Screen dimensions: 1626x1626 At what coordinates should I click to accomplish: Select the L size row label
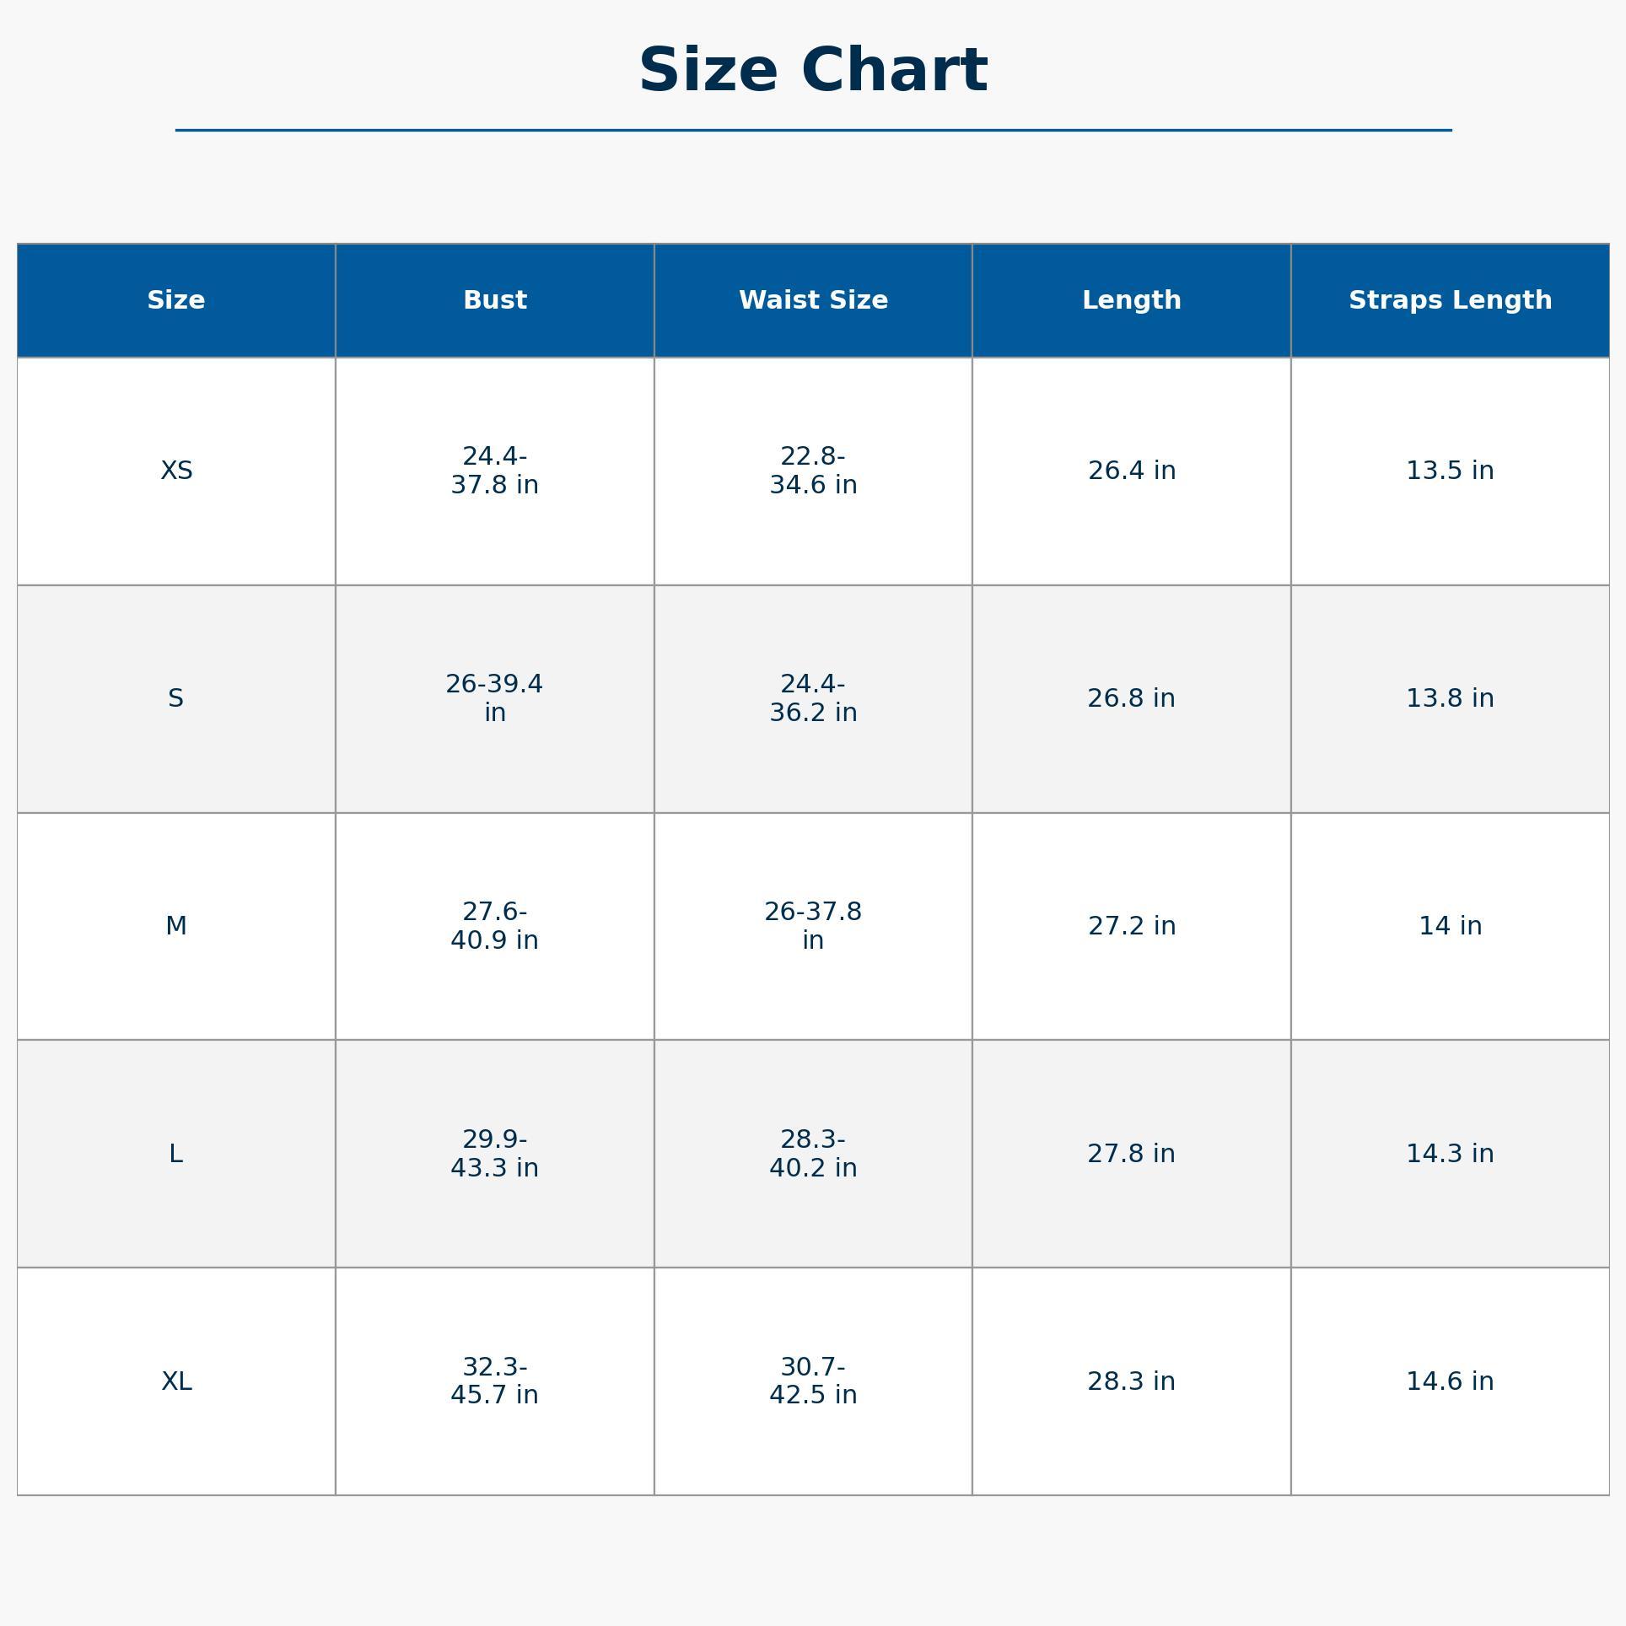tap(176, 1154)
